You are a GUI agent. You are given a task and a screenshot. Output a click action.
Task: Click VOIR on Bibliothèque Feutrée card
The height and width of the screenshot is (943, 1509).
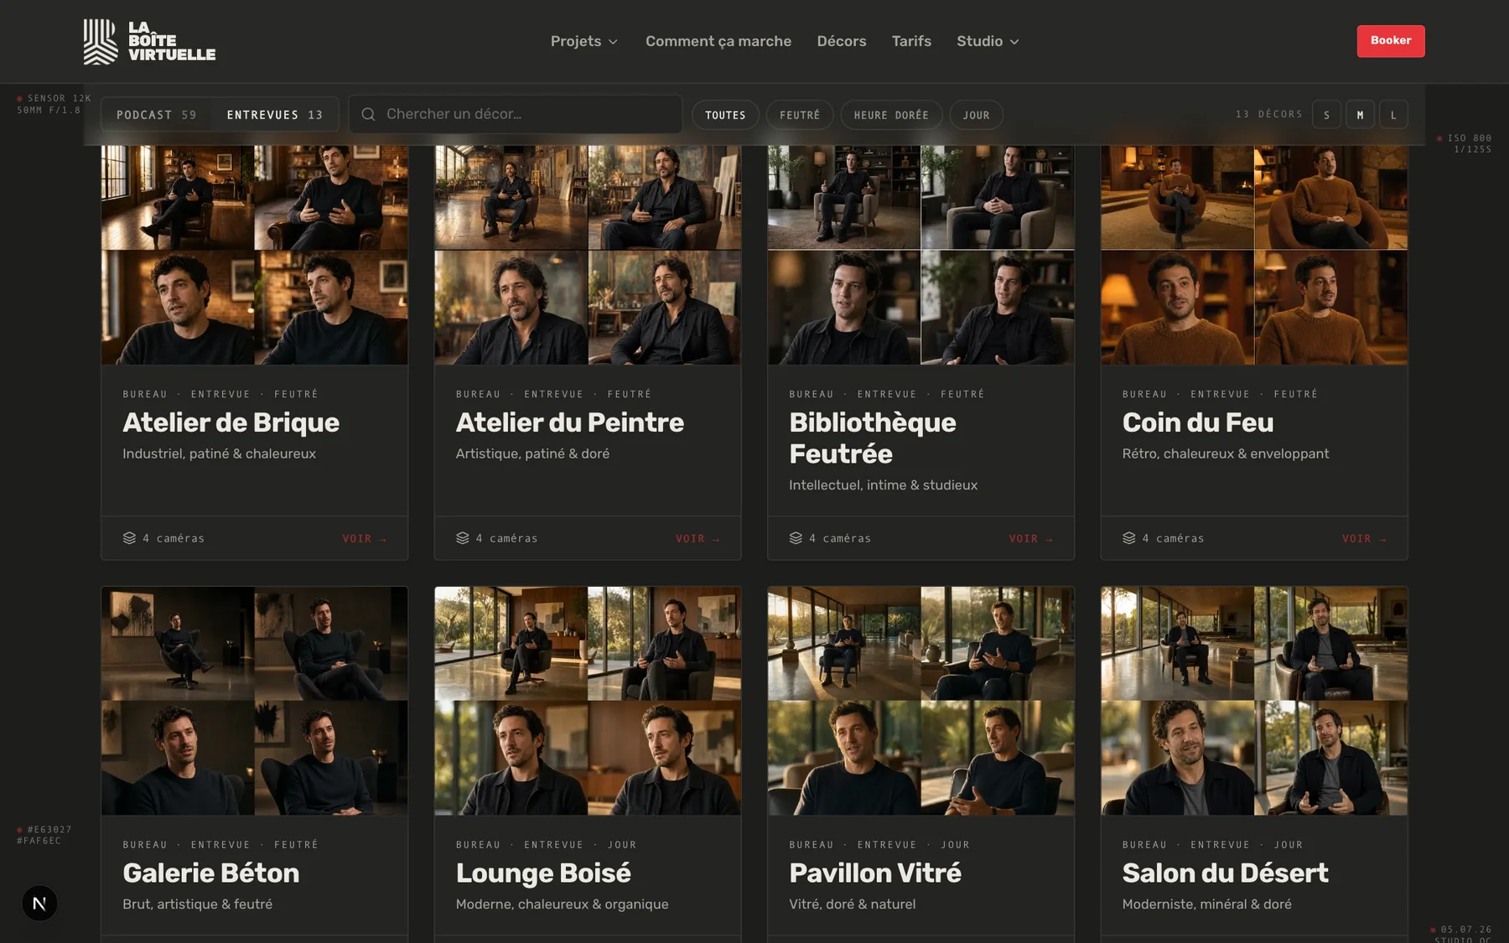1030,539
